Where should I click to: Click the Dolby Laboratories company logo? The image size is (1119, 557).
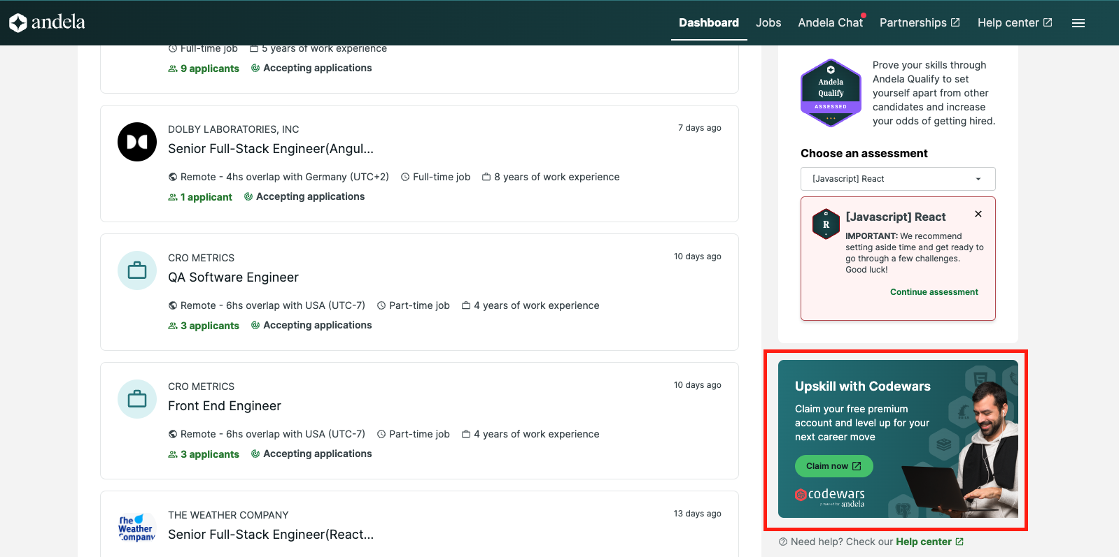pyautogui.click(x=137, y=142)
